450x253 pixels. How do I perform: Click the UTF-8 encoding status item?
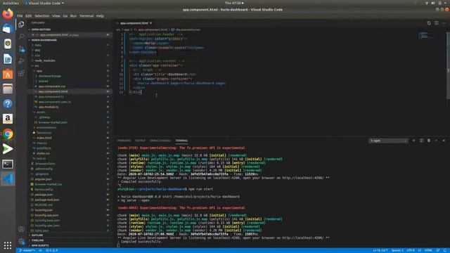[x=411, y=250]
